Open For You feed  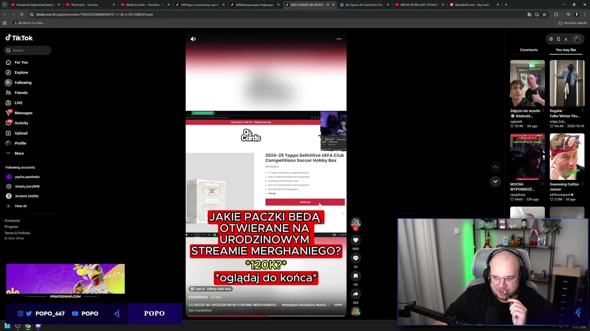[17, 62]
